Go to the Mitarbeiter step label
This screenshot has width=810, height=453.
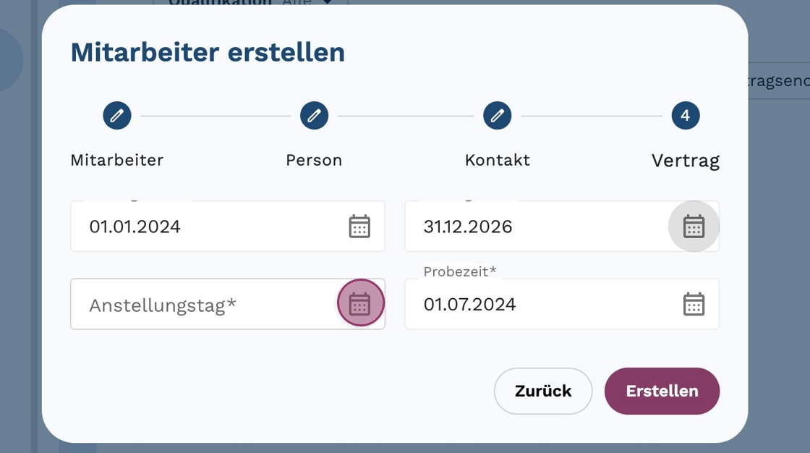coord(117,160)
